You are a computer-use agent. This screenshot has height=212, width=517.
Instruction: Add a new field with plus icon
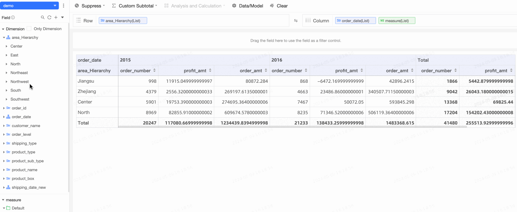pos(56,17)
